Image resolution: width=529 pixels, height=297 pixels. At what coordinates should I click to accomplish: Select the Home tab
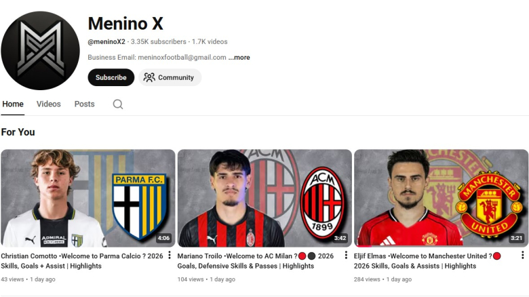pyautogui.click(x=13, y=104)
